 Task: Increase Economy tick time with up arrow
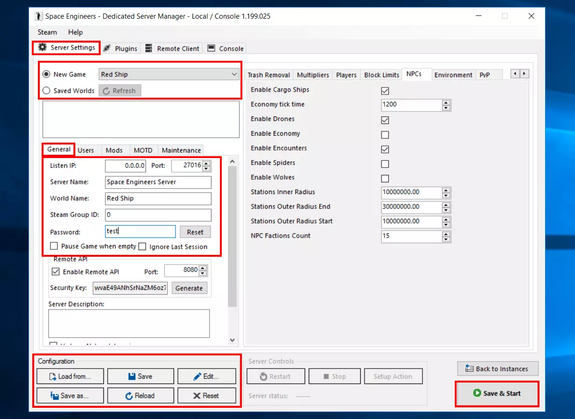pos(446,102)
